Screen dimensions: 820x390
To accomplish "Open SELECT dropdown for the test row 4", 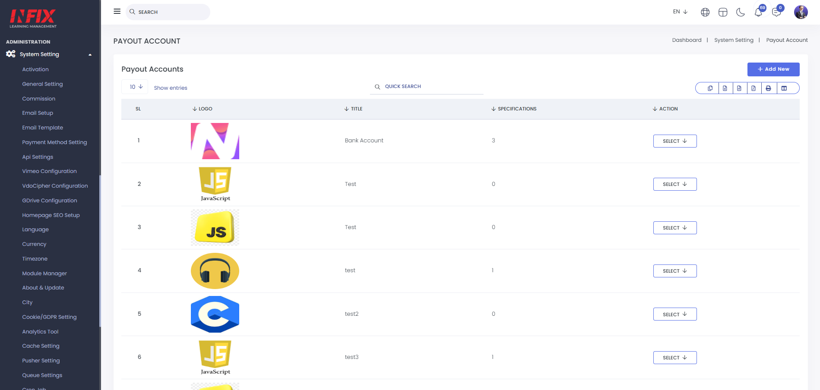I will click(675, 271).
